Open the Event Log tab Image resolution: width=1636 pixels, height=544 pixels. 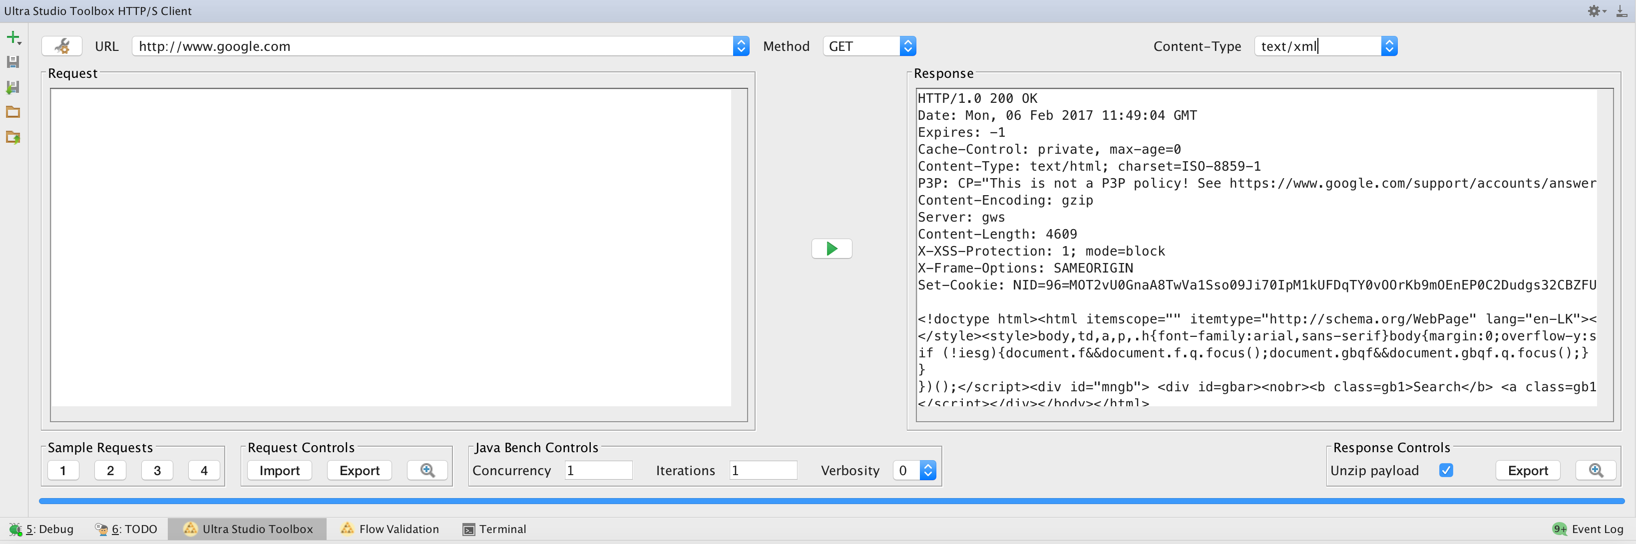tap(1588, 529)
